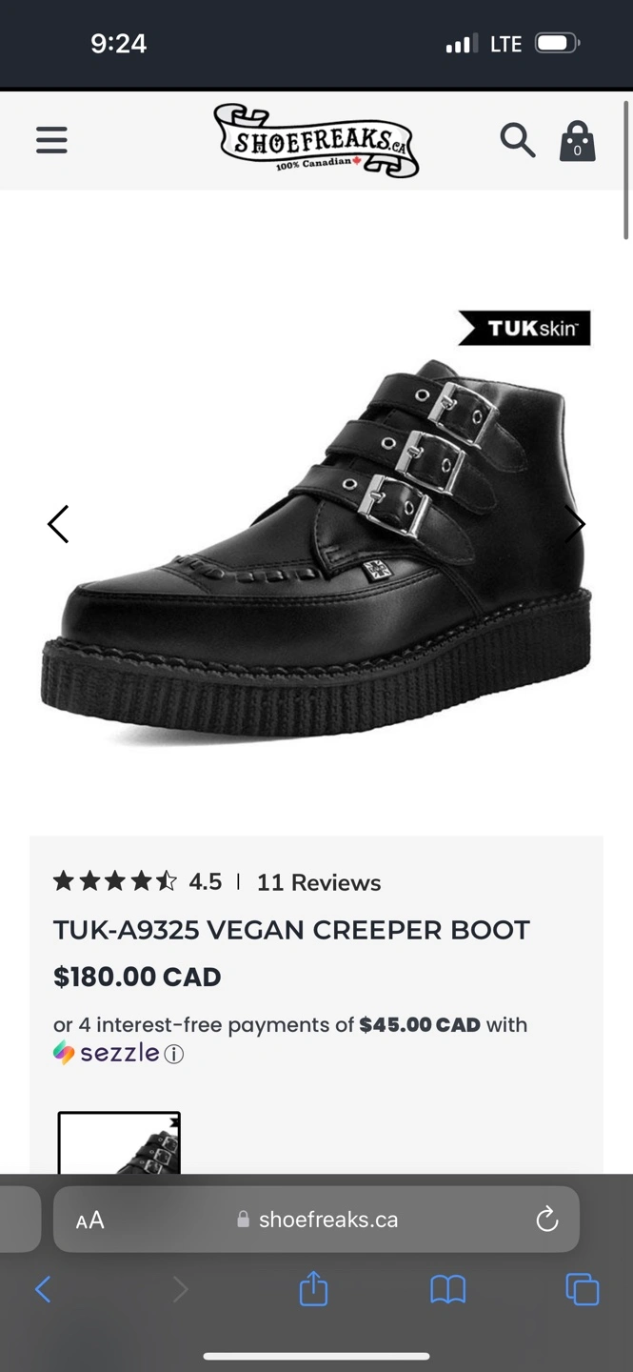Tap the Sezzle logo link
Image resolution: width=633 pixels, height=1372 pixels.
point(107,1053)
